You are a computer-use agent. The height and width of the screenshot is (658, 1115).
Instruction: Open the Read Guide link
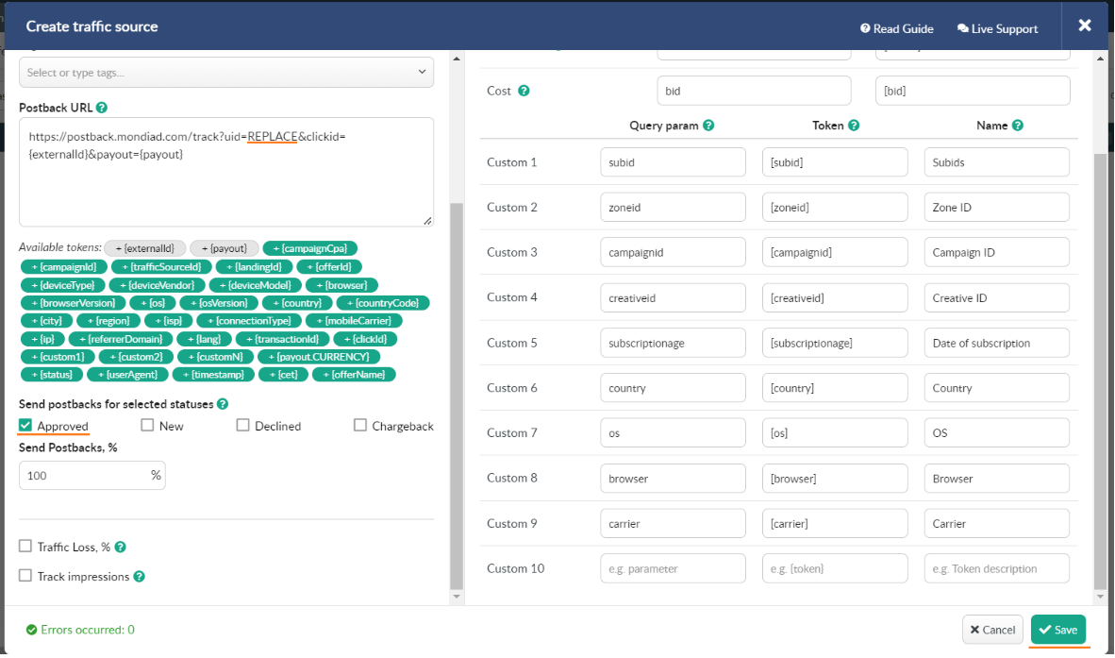(896, 29)
